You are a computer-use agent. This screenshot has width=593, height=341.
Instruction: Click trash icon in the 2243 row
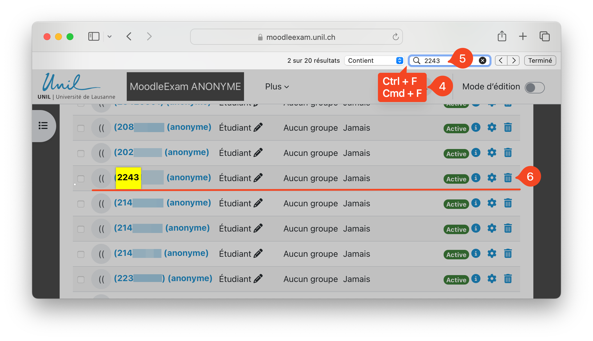click(x=508, y=178)
